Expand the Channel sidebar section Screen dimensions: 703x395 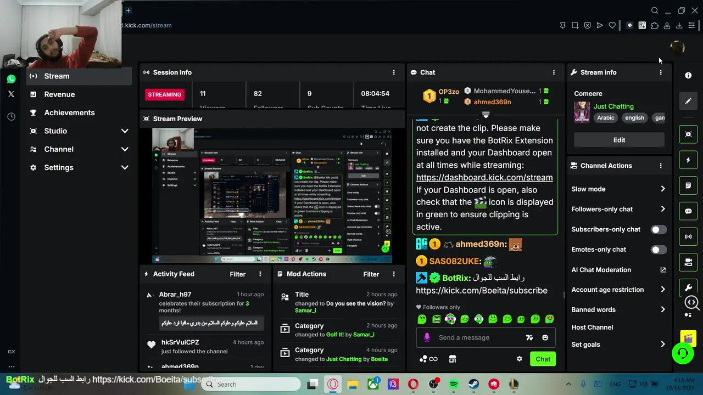pos(125,149)
